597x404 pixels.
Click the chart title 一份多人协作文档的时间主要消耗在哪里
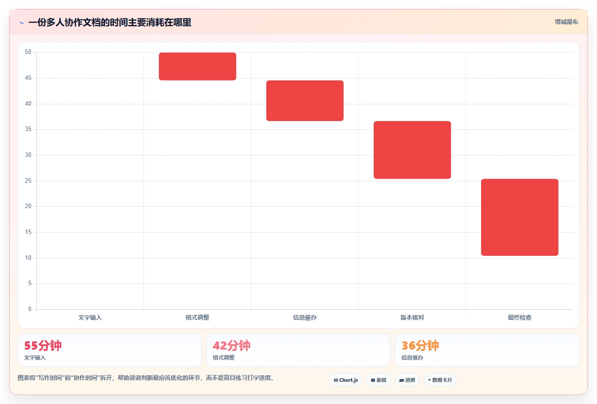[x=110, y=23]
